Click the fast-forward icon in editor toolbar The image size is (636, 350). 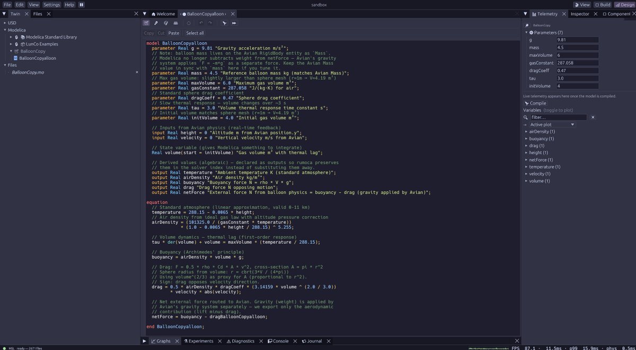point(234,23)
